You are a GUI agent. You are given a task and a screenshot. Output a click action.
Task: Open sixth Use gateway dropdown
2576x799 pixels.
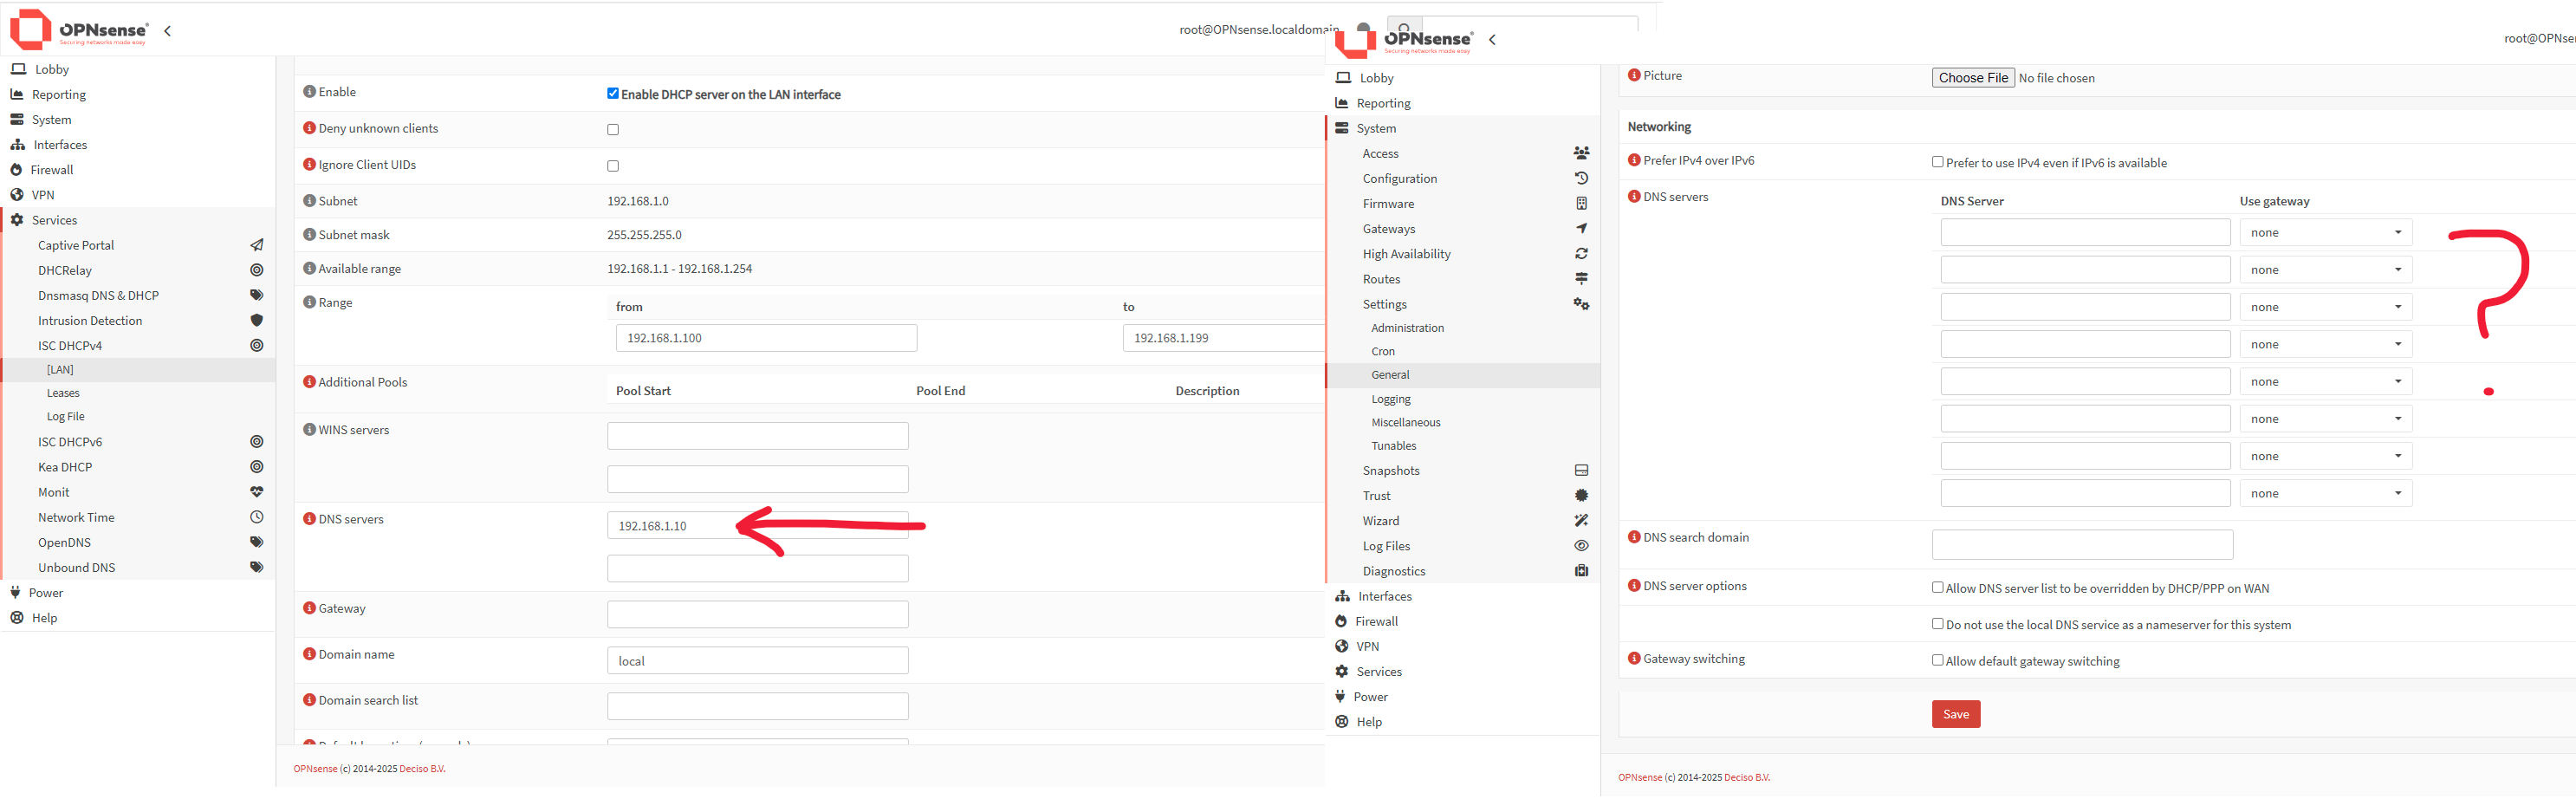[2325, 418]
